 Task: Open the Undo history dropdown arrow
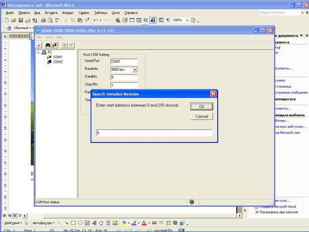tap(101, 20)
